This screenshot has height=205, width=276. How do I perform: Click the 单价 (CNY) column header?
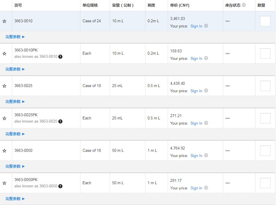[x=180, y=5]
